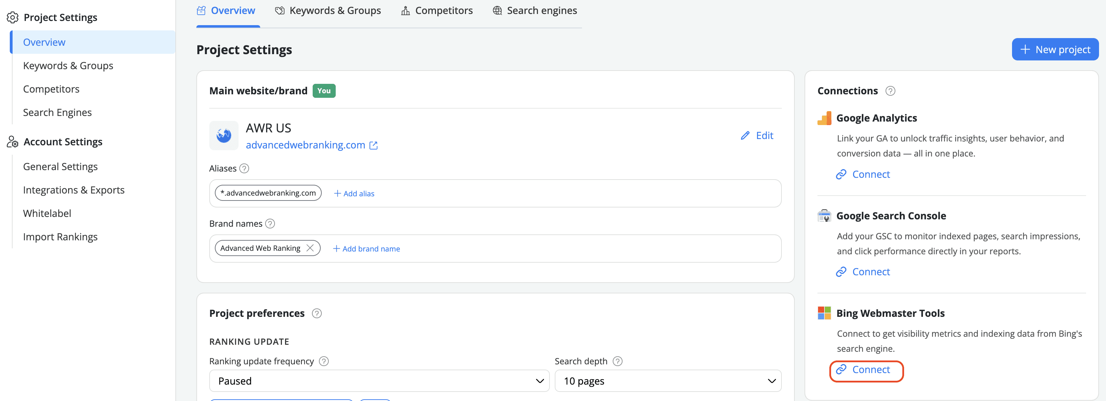Viewport: 1106px width, 401px height.
Task: Click the Google Analytics logo icon
Action: pos(824,118)
